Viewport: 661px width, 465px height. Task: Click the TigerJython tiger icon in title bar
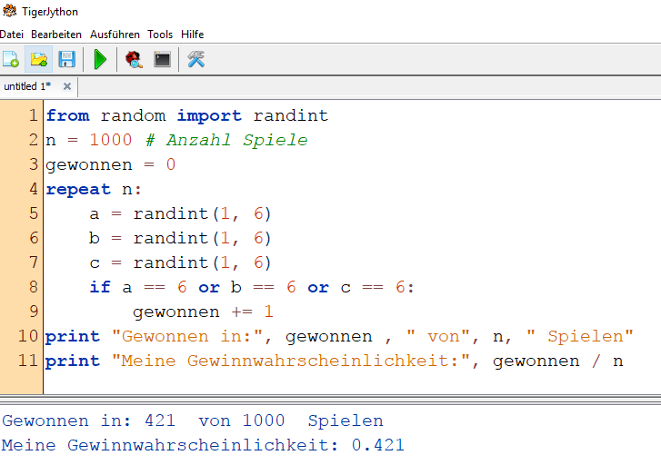click(8, 12)
